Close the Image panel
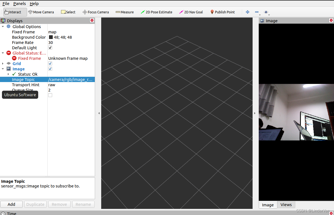The image size is (334, 215). click(x=331, y=20)
